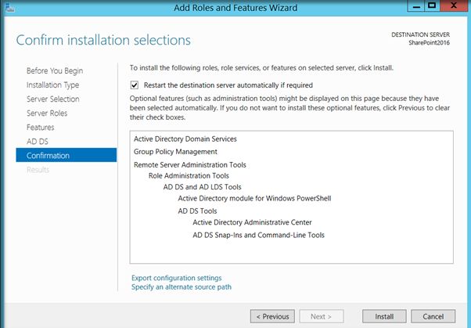The height and width of the screenshot is (328, 471).
Task: Open the AD DS wizard step
Action: [x=38, y=141]
